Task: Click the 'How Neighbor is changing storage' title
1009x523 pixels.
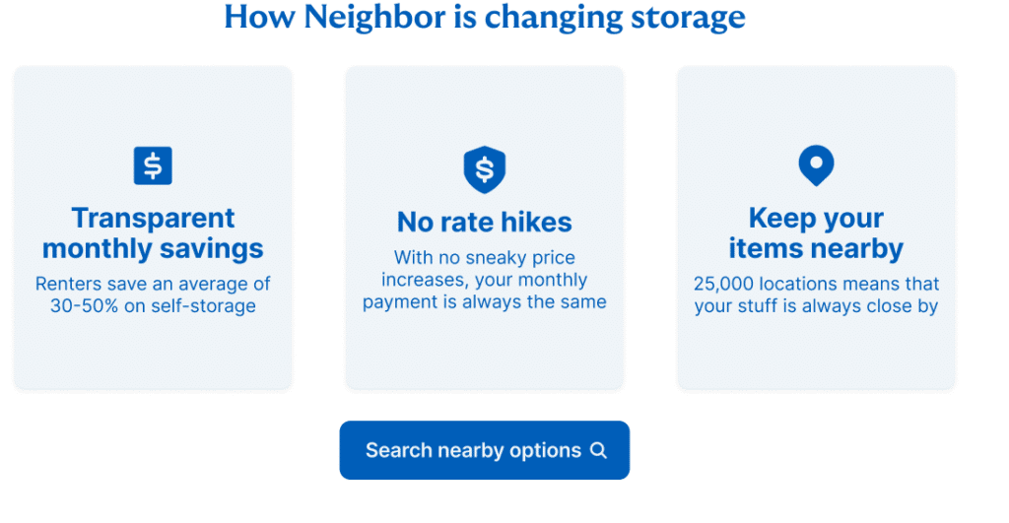Action: pos(484,17)
